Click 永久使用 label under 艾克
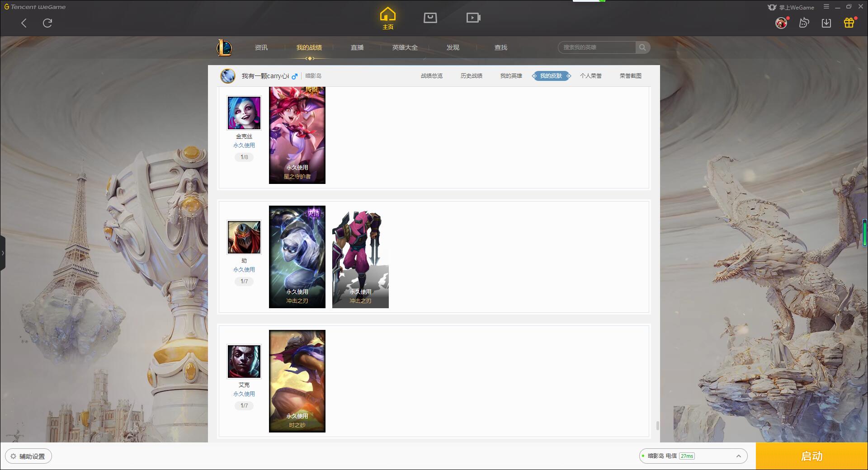This screenshot has height=470, width=868. pyautogui.click(x=244, y=394)
